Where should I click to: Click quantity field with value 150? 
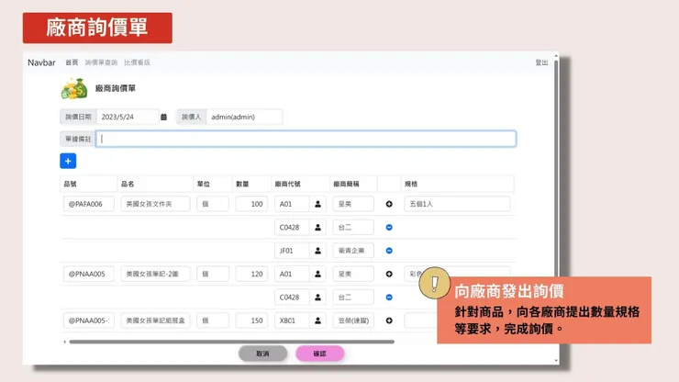point(251,320)
